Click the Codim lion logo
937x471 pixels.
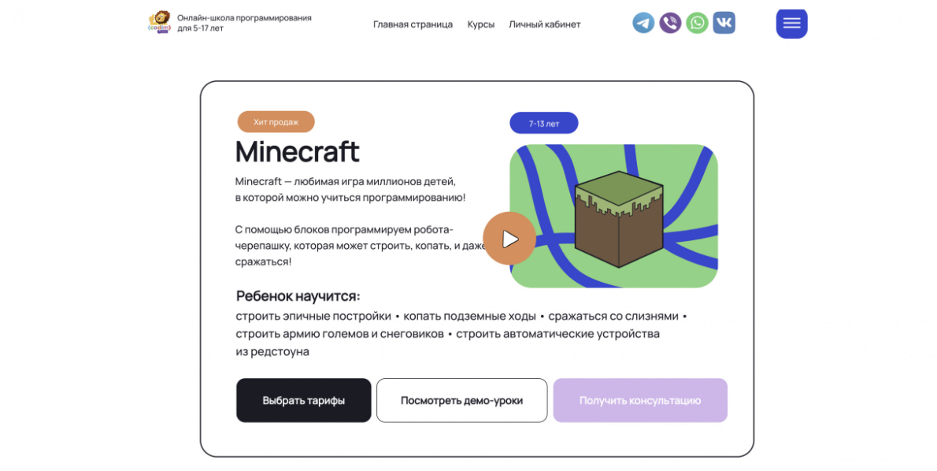pyautogui.click(x=160, y=22)
